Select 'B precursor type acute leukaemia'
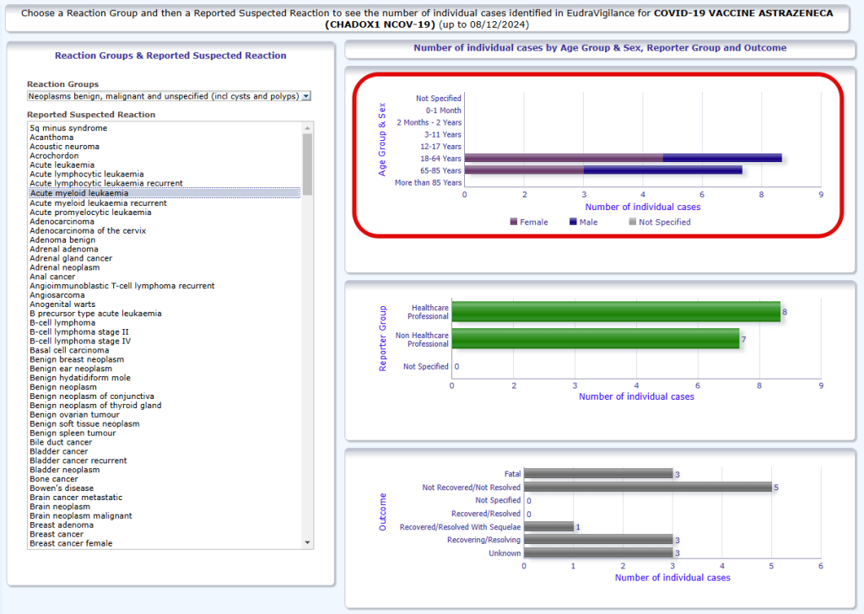Viewport: 864px width, 614px height. click(x=95, y=314)
